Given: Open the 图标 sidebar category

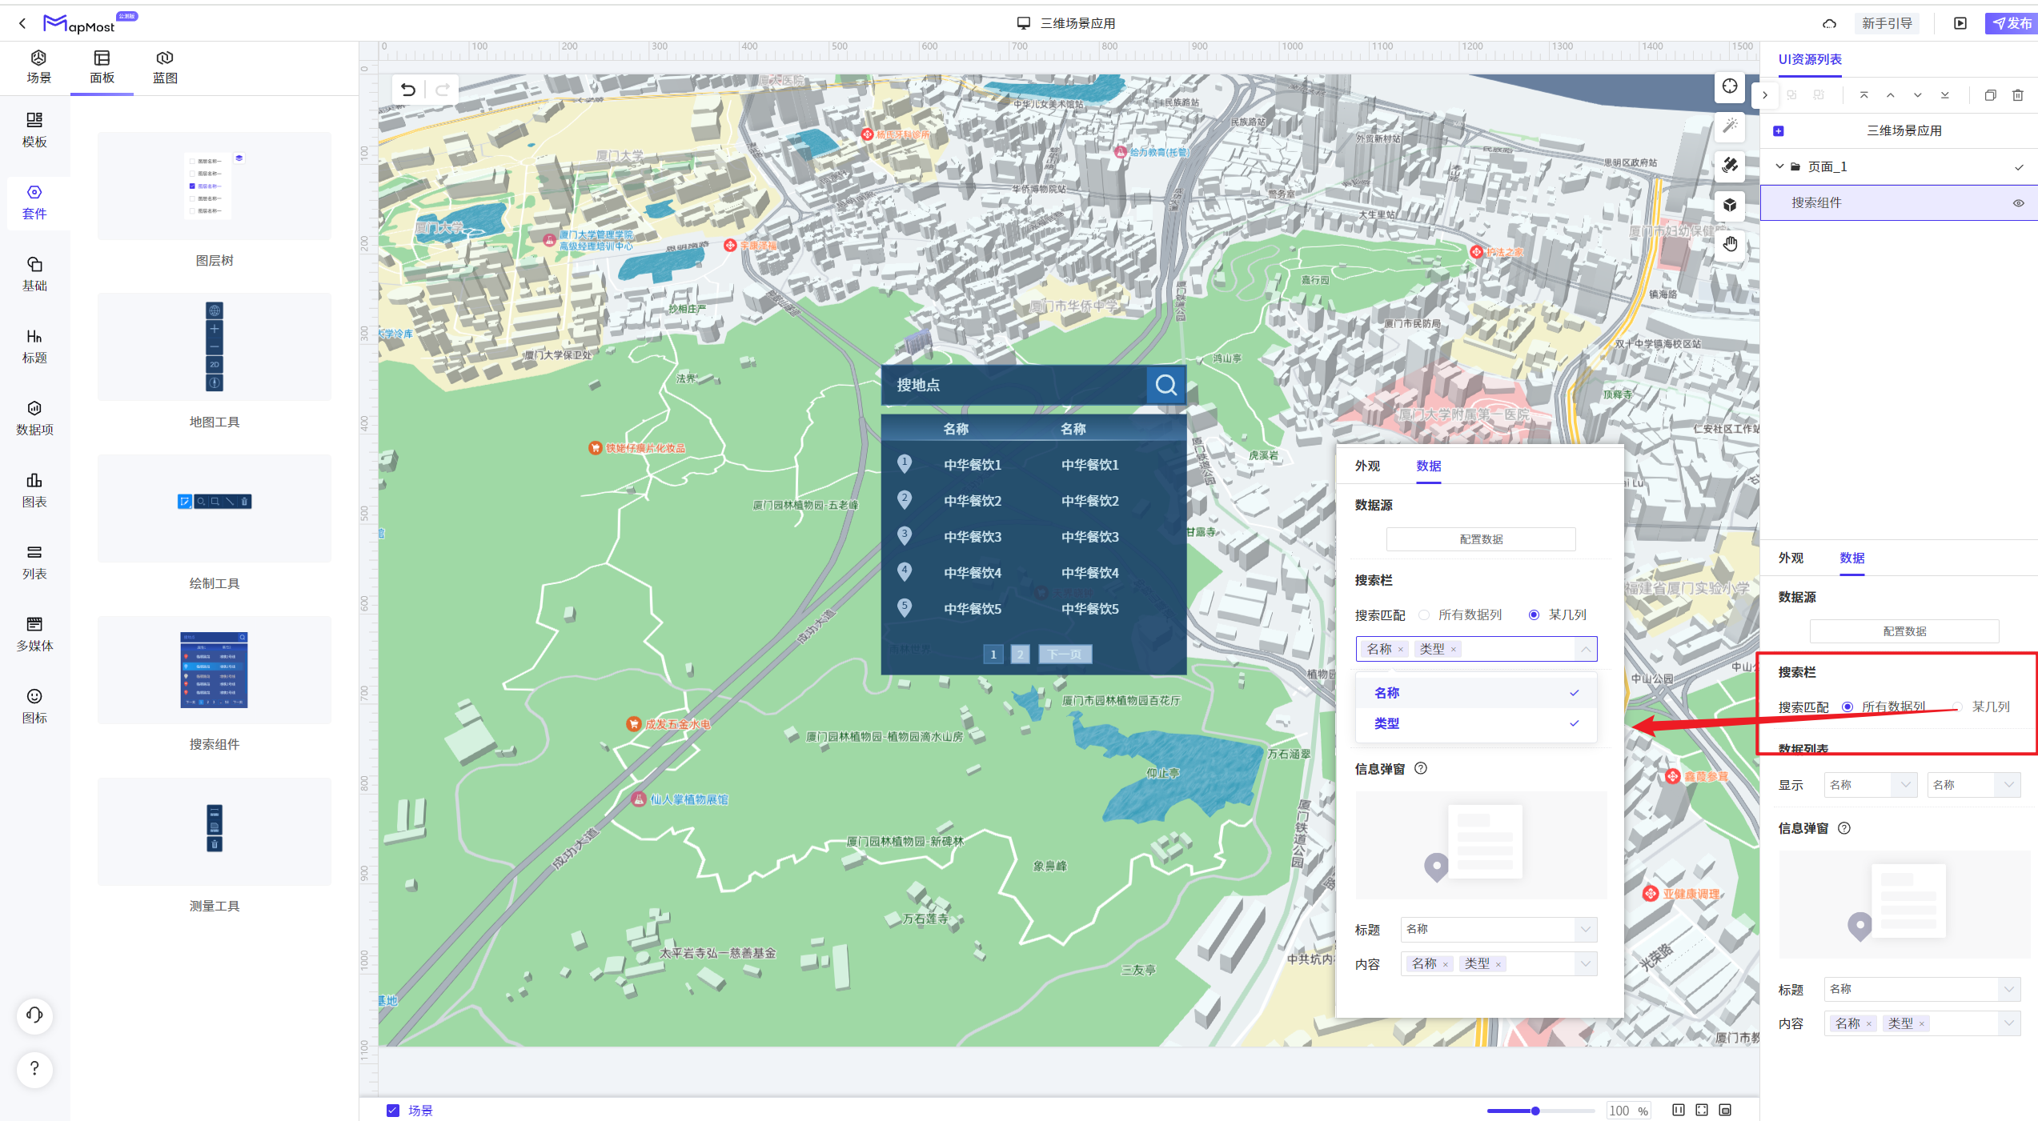Looking at the screenshot, I should (34, 706).
